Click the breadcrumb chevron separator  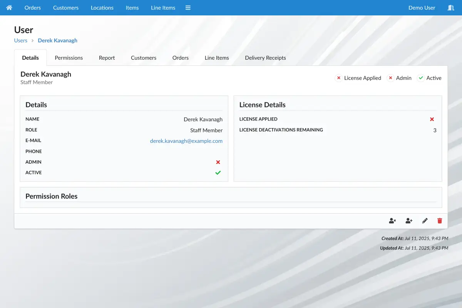point(33,40)
